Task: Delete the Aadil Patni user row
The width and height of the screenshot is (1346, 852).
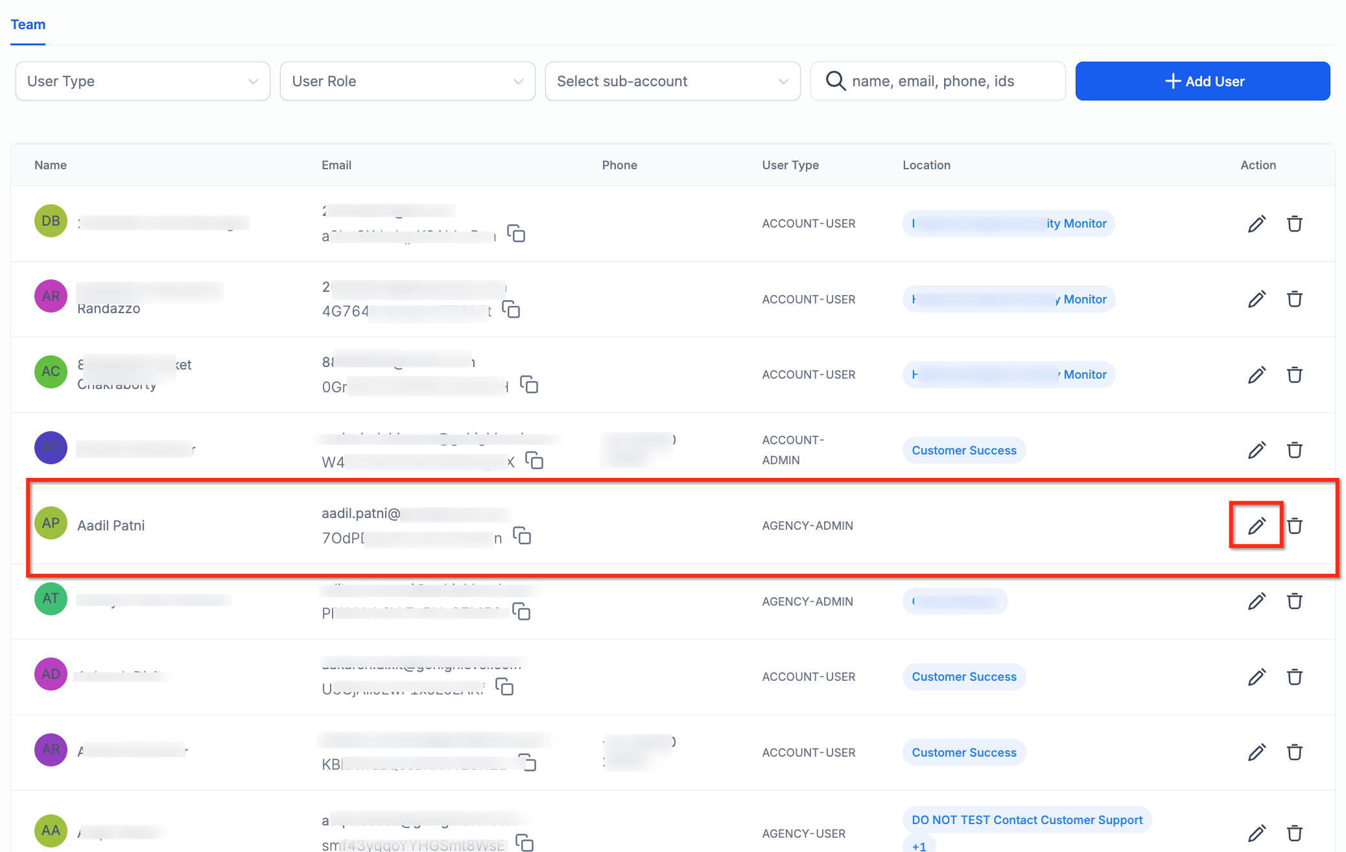Action: click(1295, 526)
